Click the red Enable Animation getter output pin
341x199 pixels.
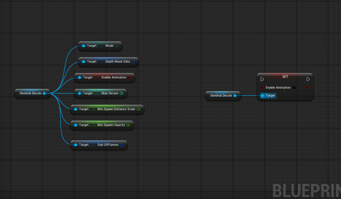129,78
